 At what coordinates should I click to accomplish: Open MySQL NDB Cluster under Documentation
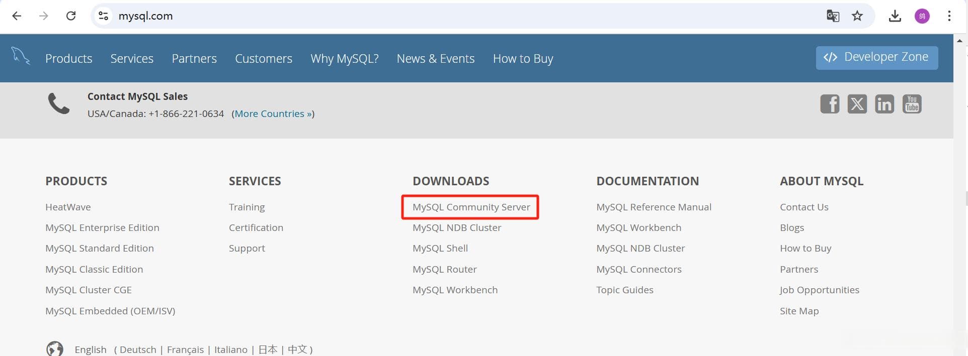tap(640, 248)
